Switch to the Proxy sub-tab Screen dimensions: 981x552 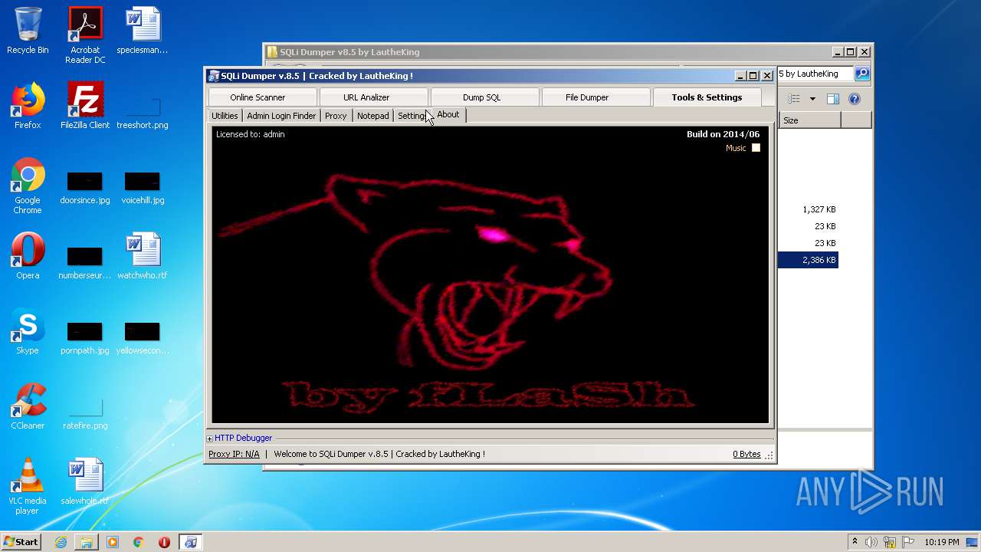tap(336, 116)
